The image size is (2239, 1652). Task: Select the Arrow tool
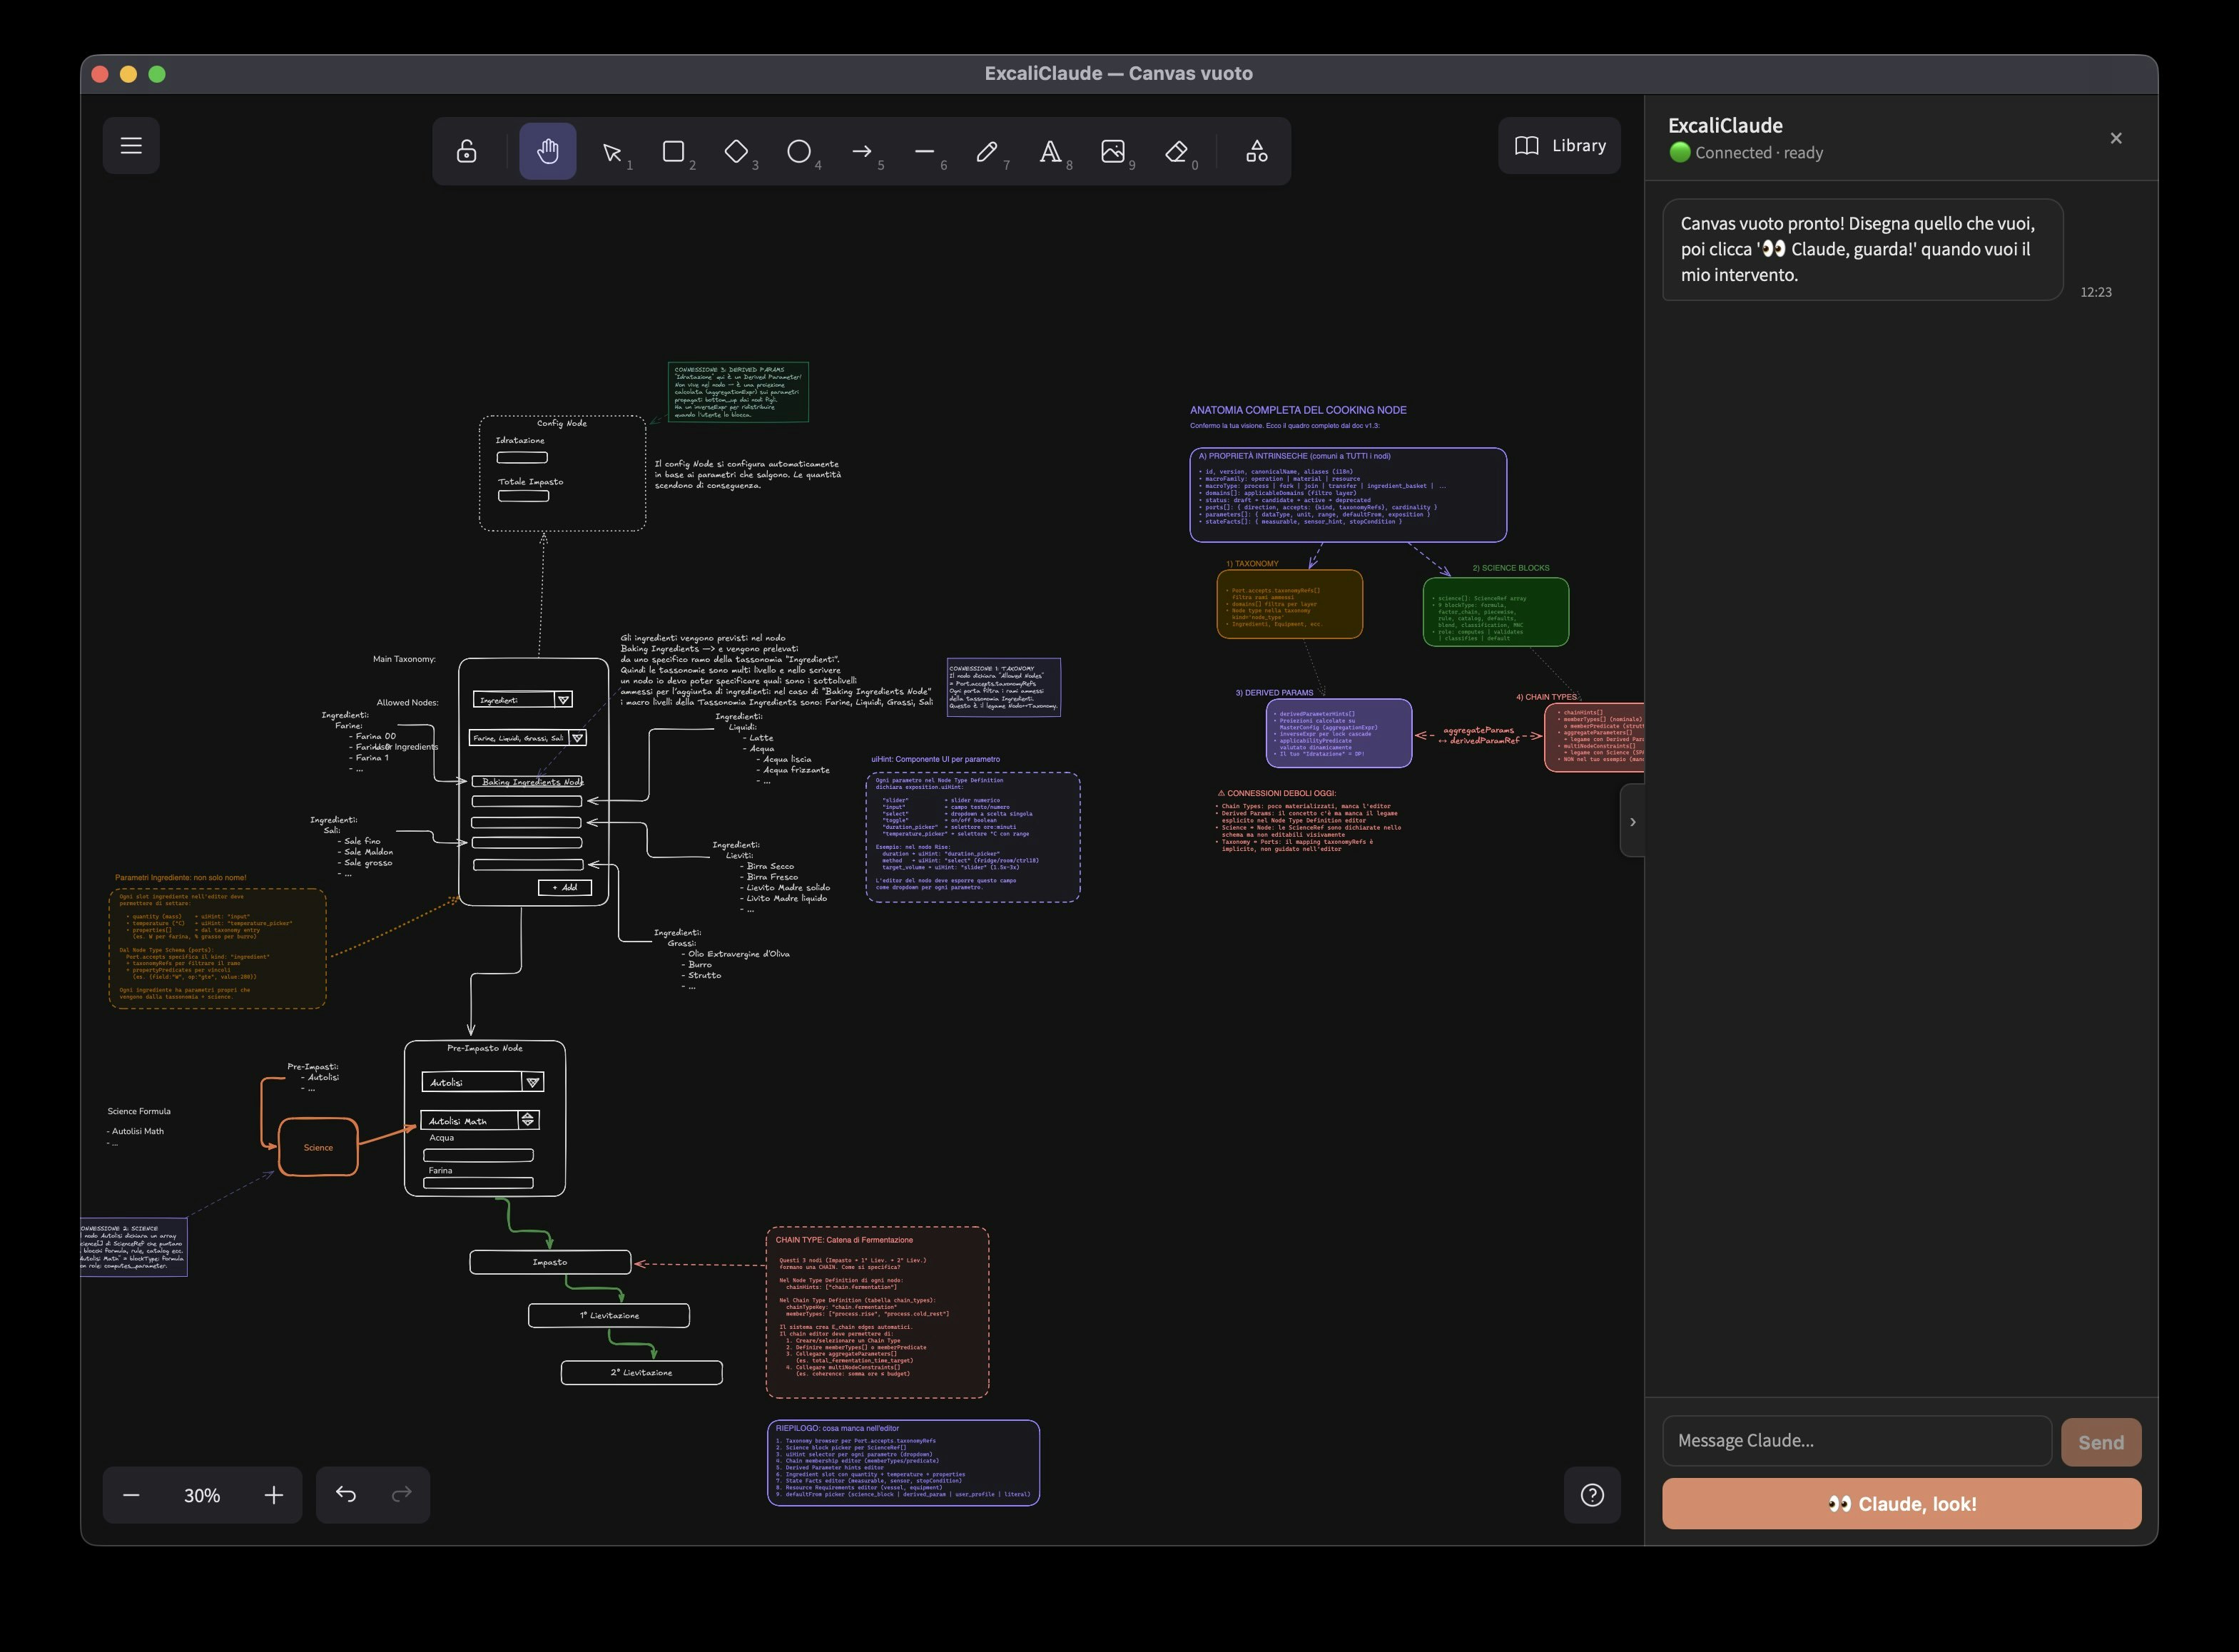coord(861,151)
